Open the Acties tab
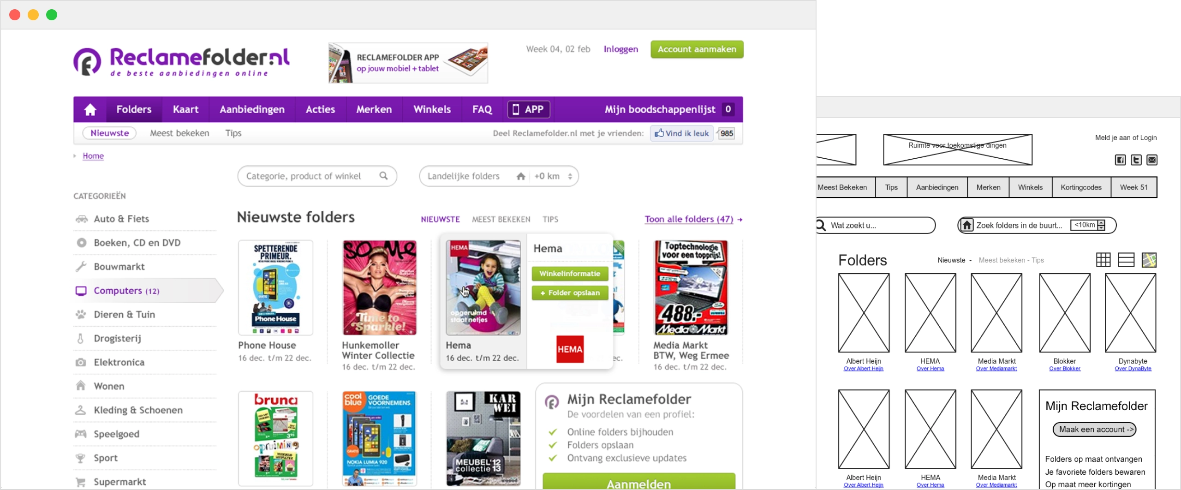The height and width of the screenshot is (490, 1181). point(320,109)
